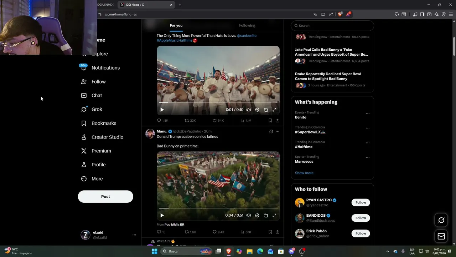Play the second video at 0:04
The width and height of the screenshot is (456, 257).
(162, 216)
